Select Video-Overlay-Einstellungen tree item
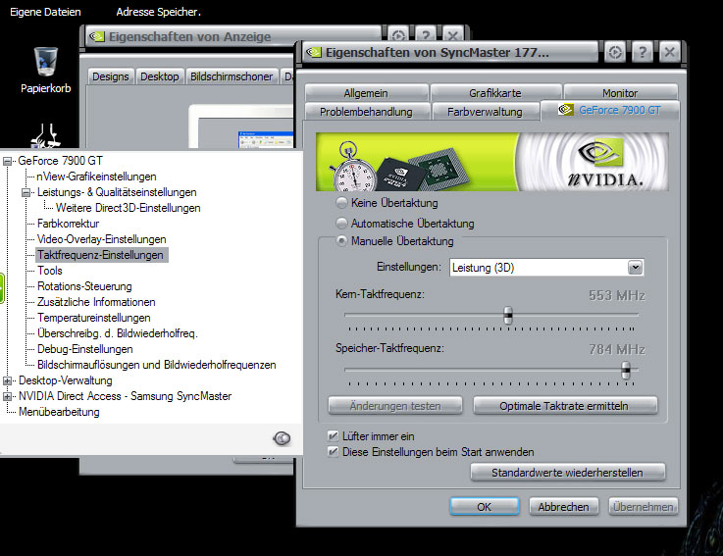 101,239
